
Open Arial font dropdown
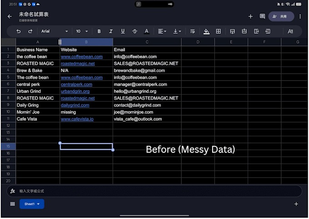pos(55,31)
